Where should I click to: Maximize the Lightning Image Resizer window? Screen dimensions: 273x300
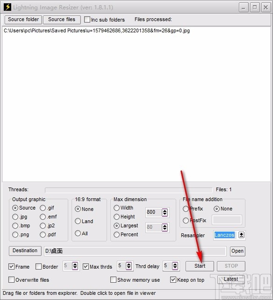(x=255, y=7)
